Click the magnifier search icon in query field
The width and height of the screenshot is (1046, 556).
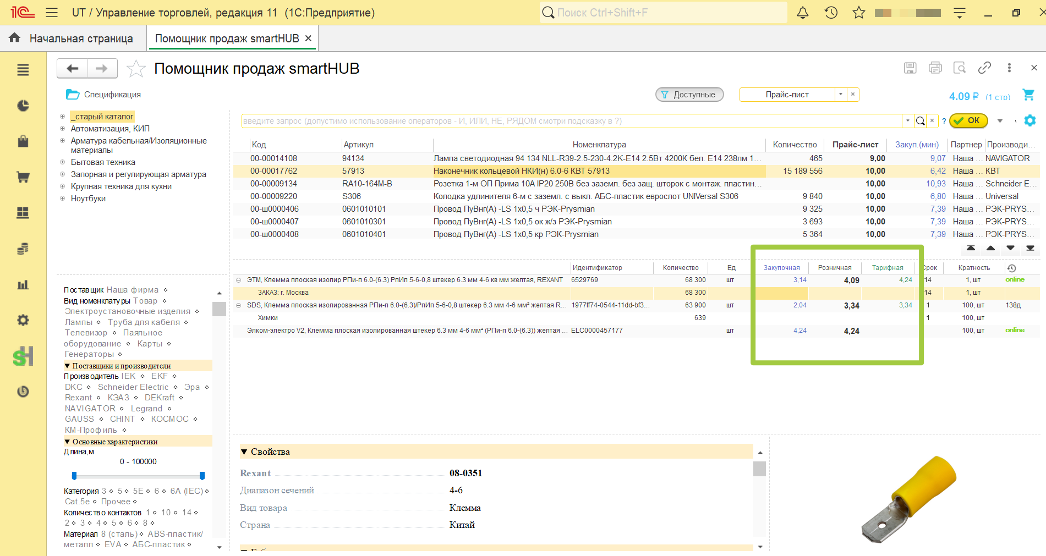920,121
